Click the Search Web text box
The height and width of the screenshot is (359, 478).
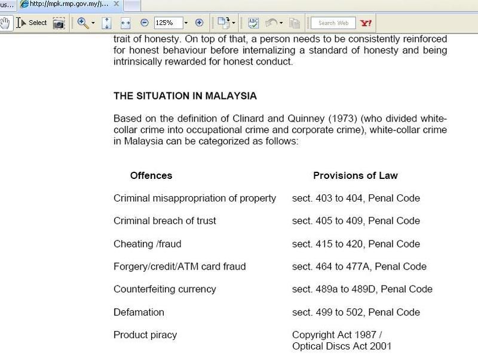333,23
